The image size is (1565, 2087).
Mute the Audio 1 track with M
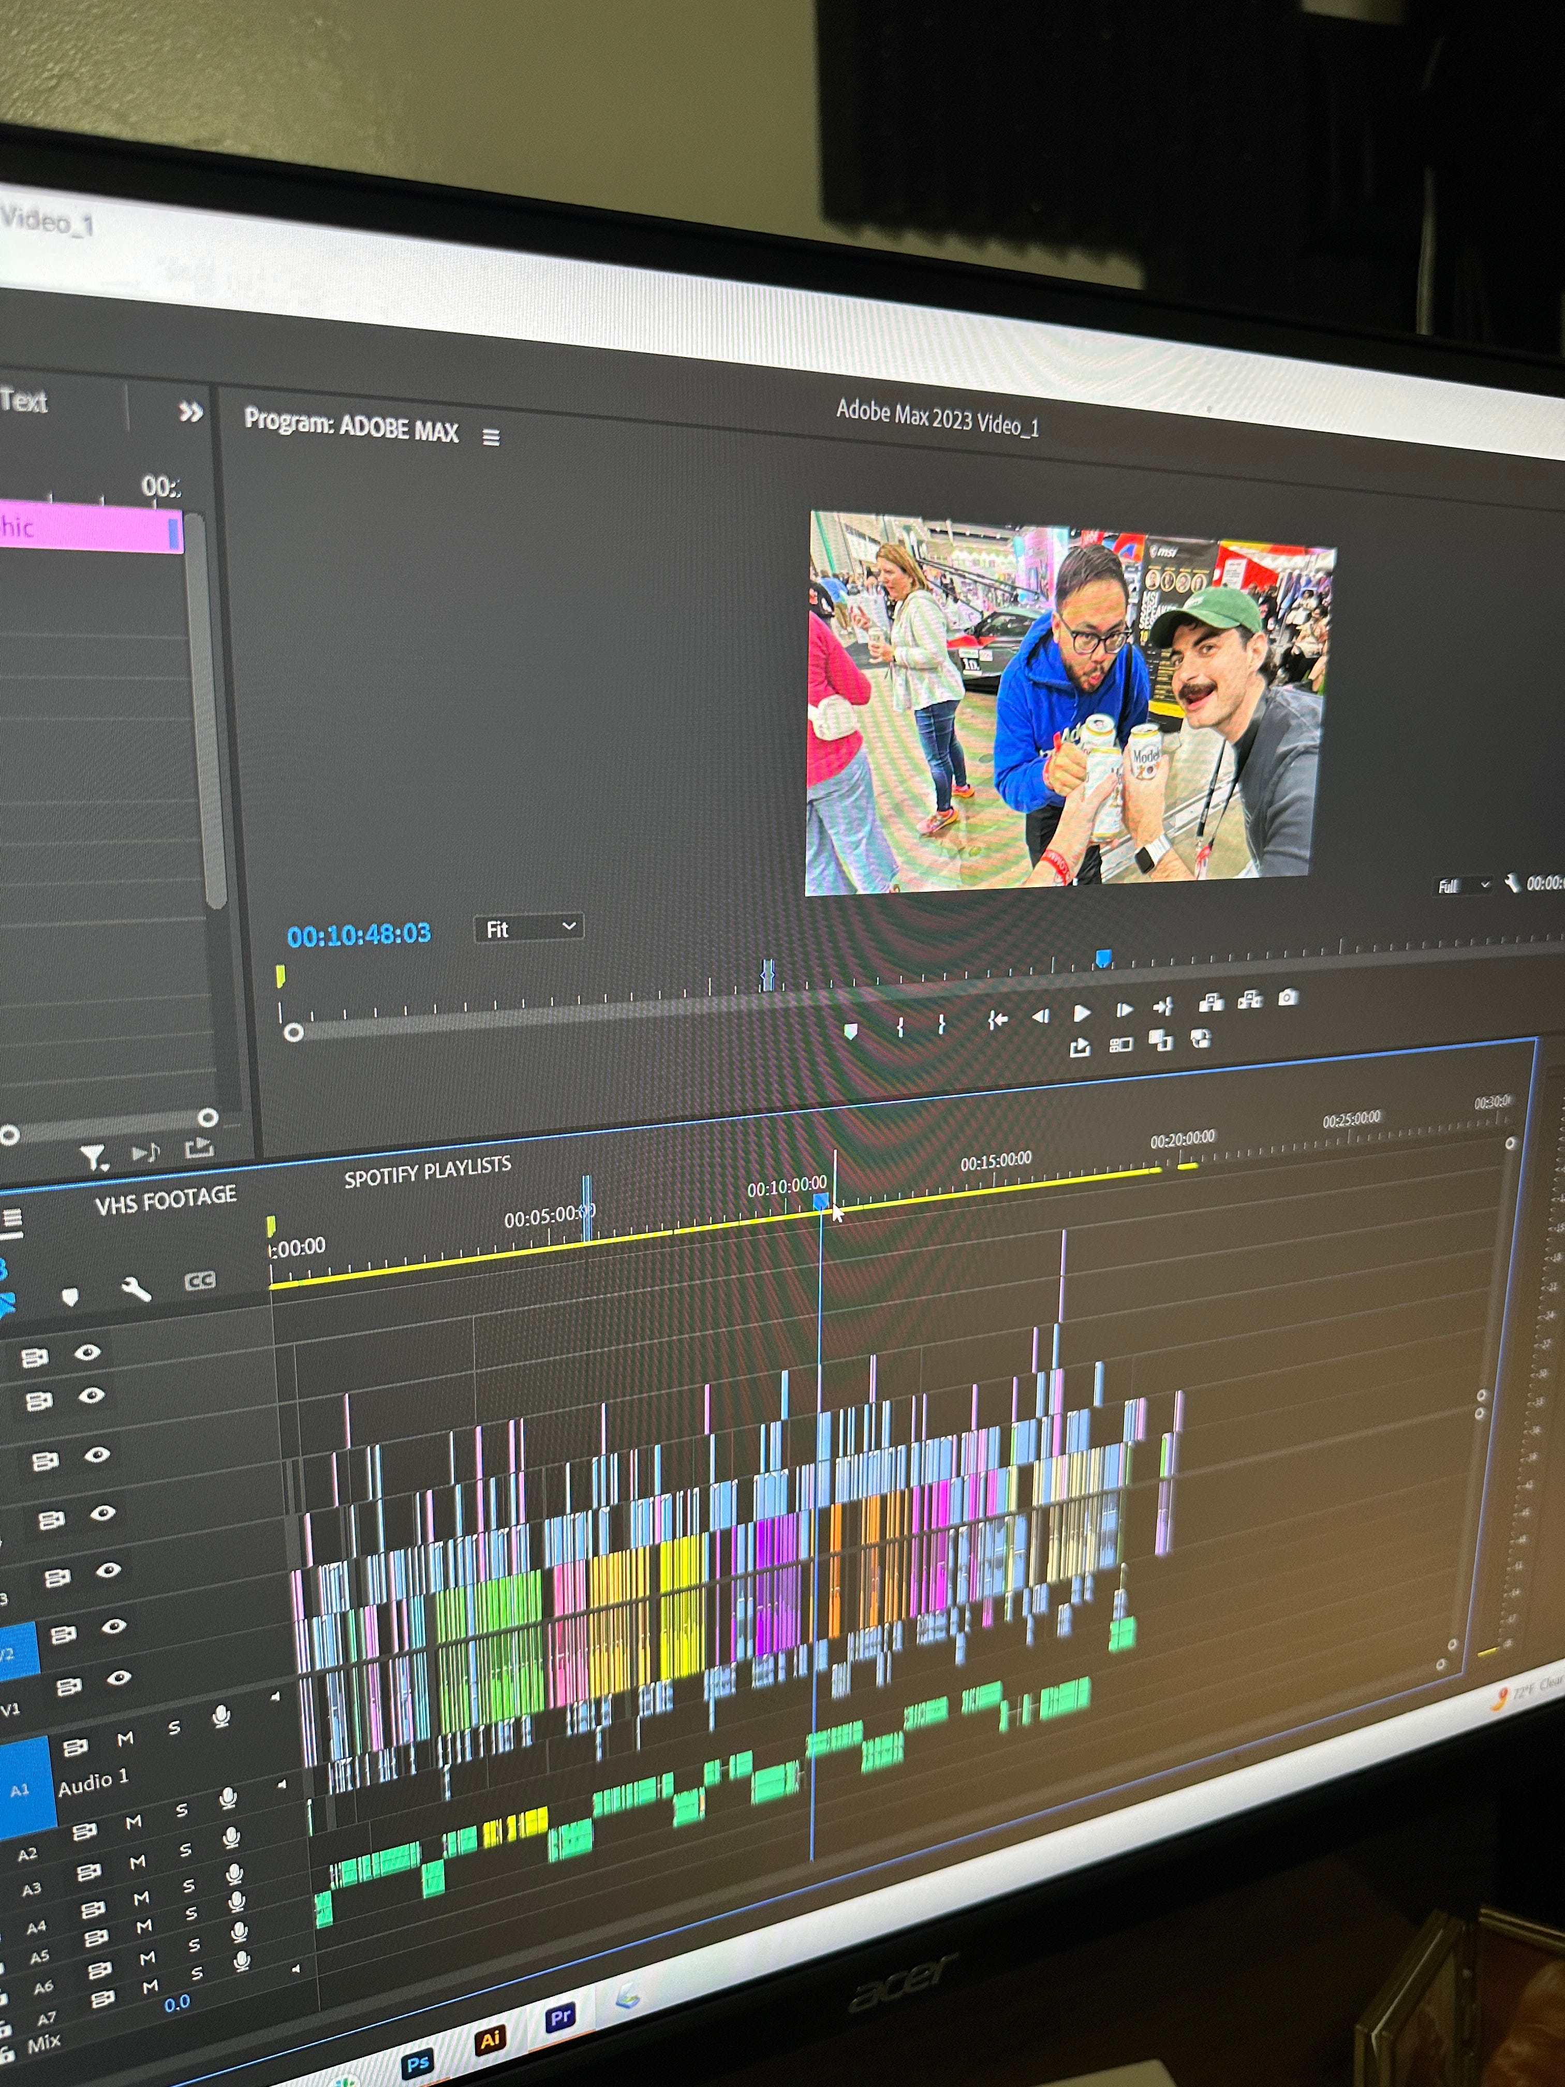tap(125, 1738)
